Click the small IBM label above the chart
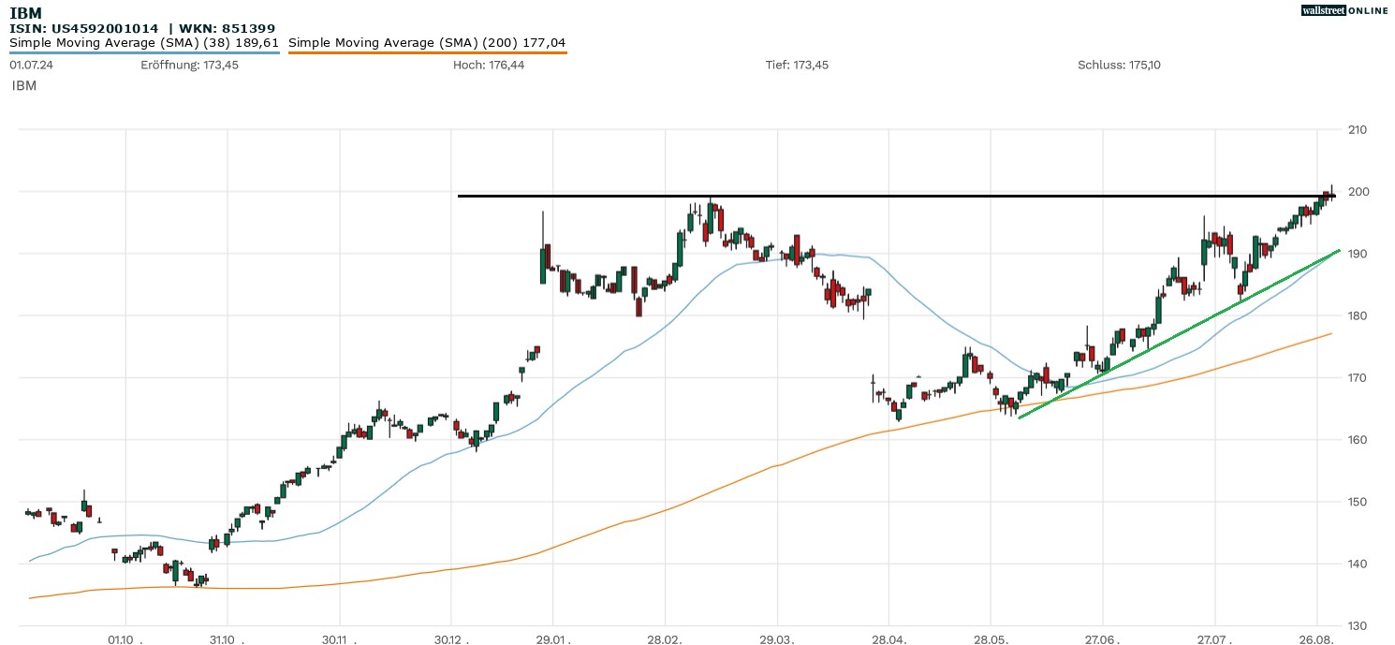Viewport: 1395px width, 645px height. (x=23, y=86)
